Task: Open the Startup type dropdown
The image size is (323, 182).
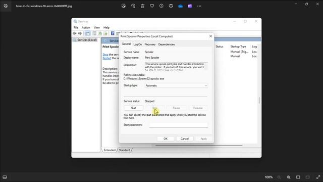Action: [176, 85]
